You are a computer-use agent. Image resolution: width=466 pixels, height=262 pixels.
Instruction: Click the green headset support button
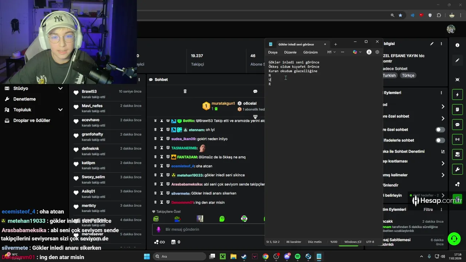point(454,239)
